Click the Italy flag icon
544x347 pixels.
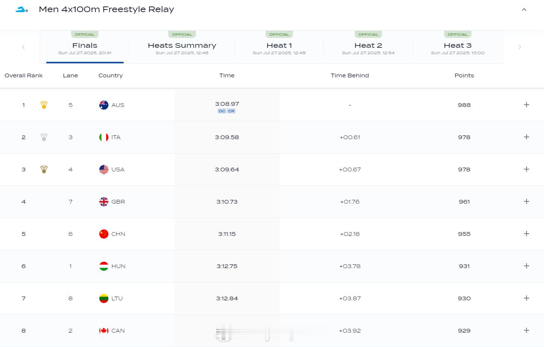pyautogui.click(x=103, y=137)
